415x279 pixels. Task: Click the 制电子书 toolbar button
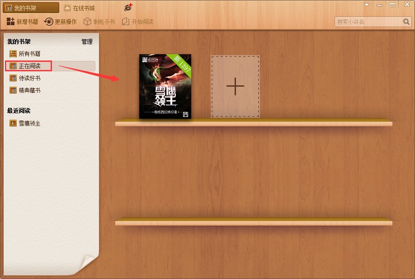tap(99, 22)
